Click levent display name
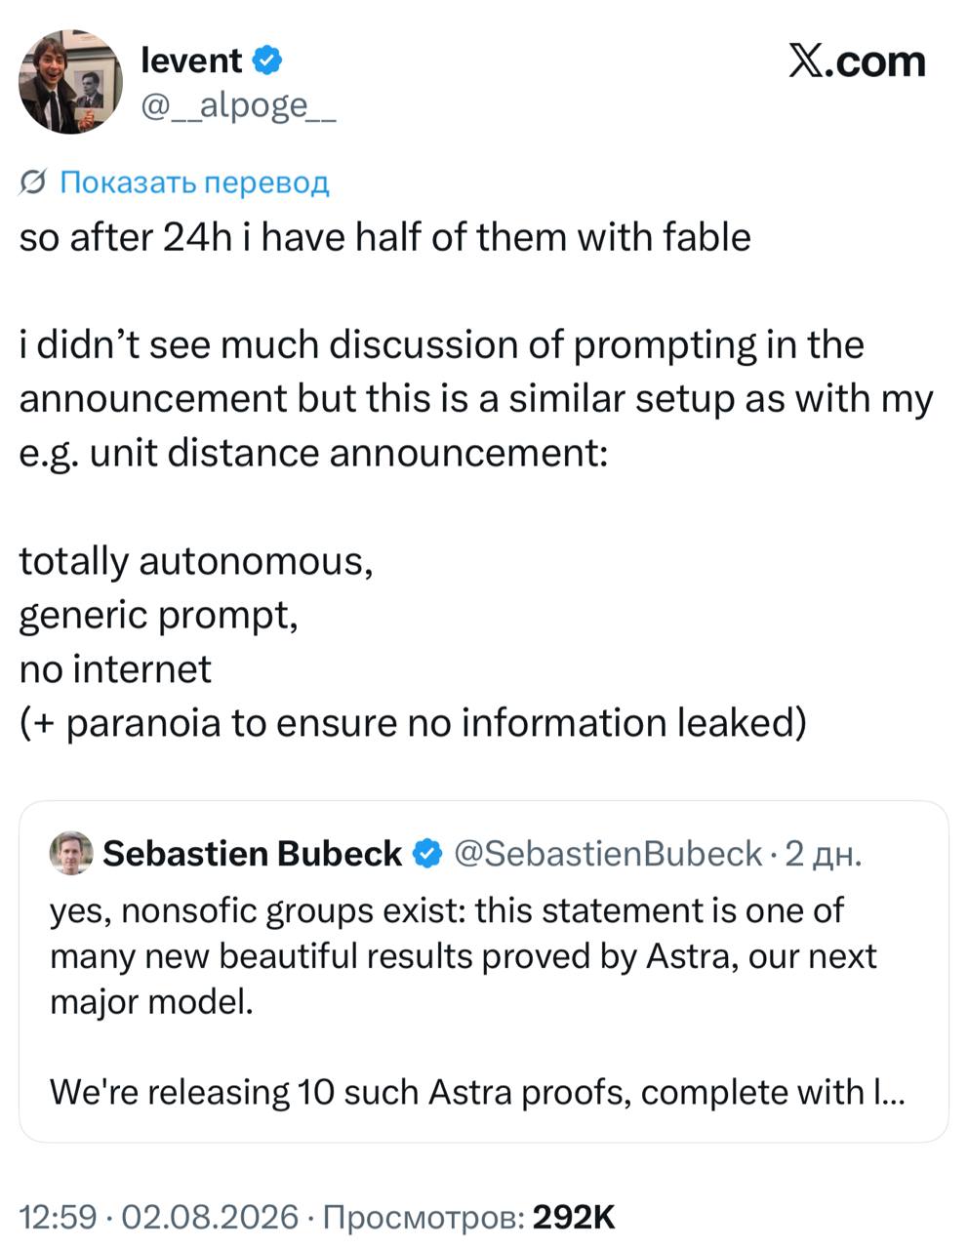The height and width of the screenshot is (1249, 968). [x=191, y=60]
